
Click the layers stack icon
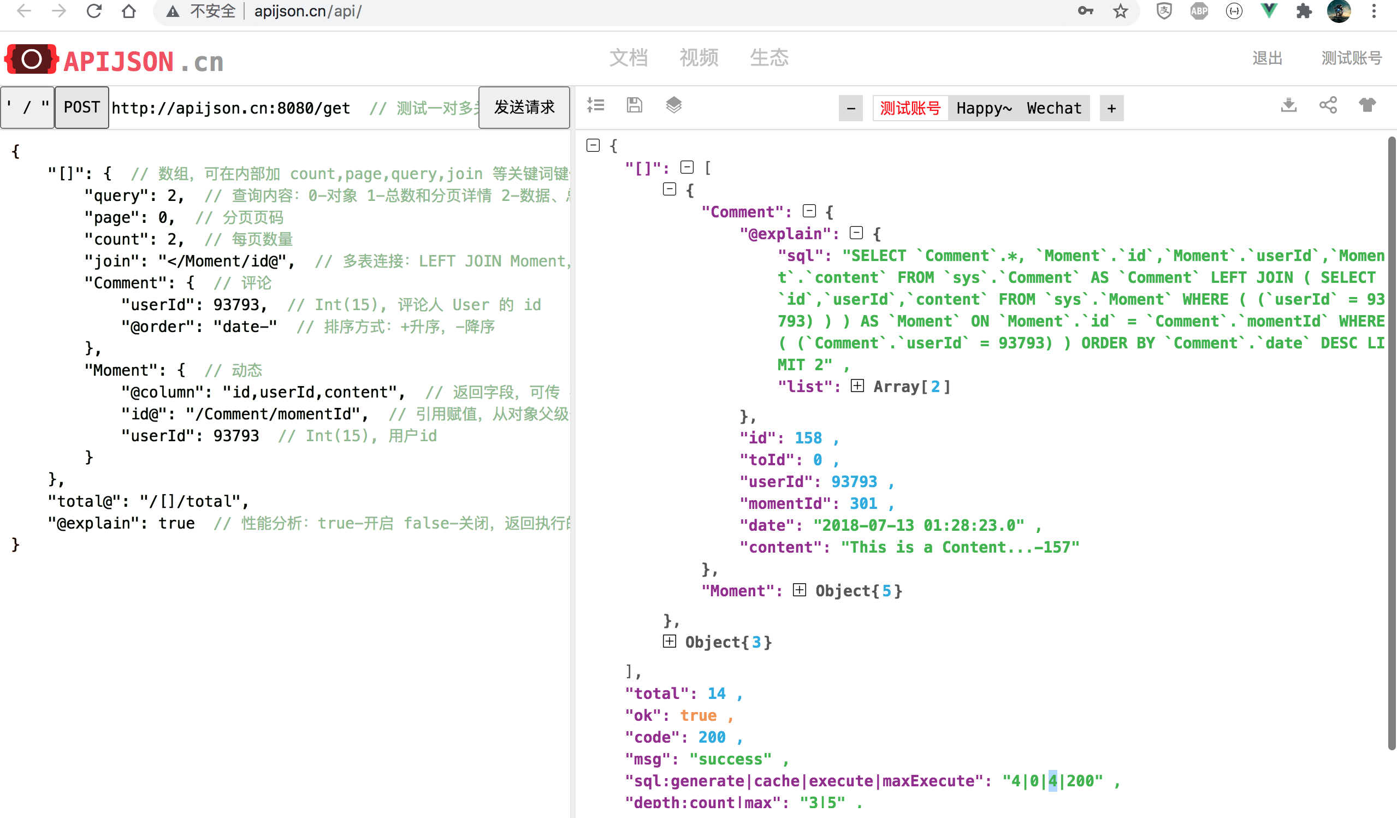pyautogui.click(x=673, y=105)
